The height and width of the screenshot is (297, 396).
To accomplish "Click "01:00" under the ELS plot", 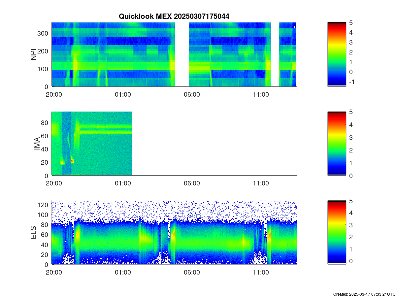I will coord(123,272).
